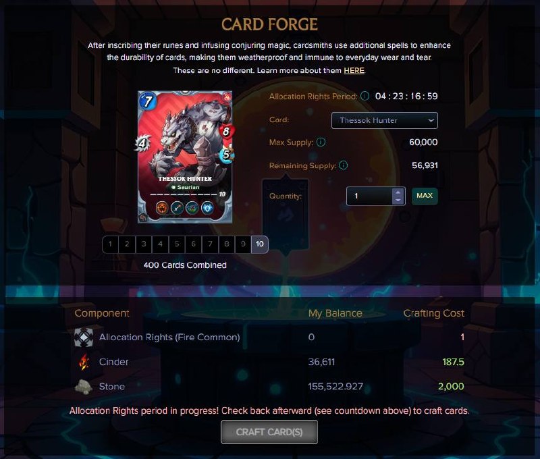
Task: Click the MAX quantity button
Action: pos(425,196)
